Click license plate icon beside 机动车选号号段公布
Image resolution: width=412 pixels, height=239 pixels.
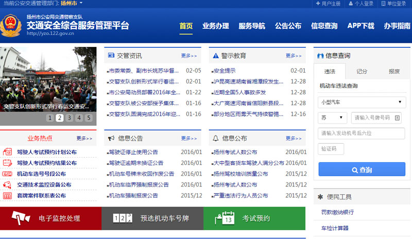[x=7, y=174]
